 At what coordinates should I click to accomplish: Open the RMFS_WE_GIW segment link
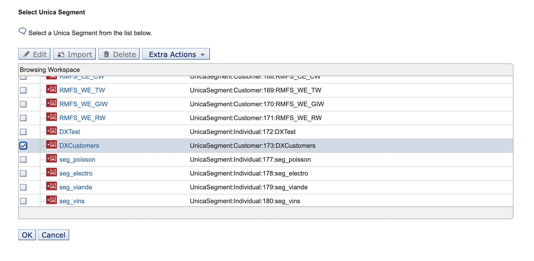83,104
